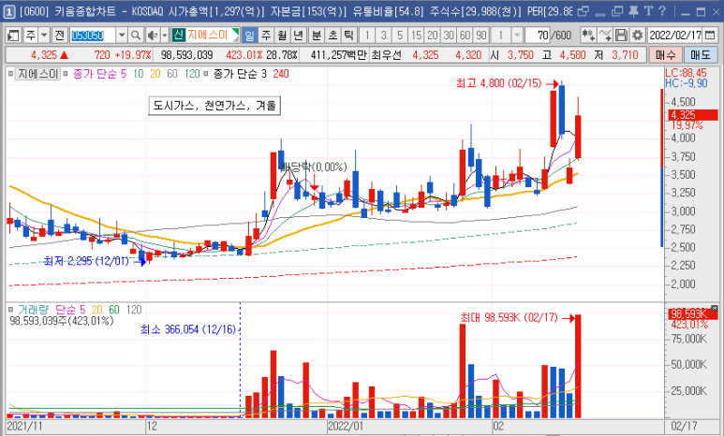This screenshot has height=436, width=724.
Task: Select the 30 interval button
Action: (x=449, y=35)
